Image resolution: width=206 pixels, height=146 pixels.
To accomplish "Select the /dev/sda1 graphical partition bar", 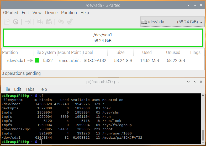I will pyautogui.click(x=103, y=38).
